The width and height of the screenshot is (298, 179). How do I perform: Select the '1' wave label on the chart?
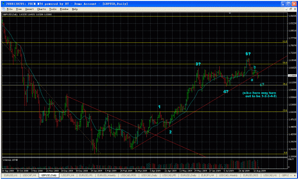(159, 107)
